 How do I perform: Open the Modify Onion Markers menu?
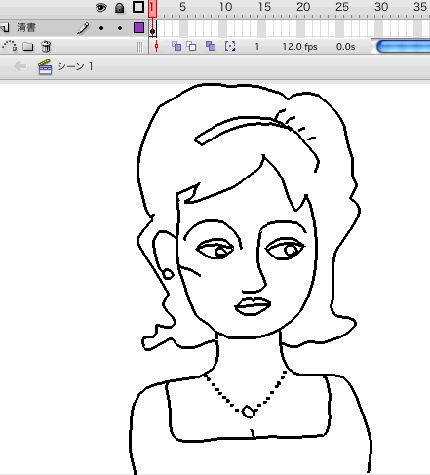230,46
